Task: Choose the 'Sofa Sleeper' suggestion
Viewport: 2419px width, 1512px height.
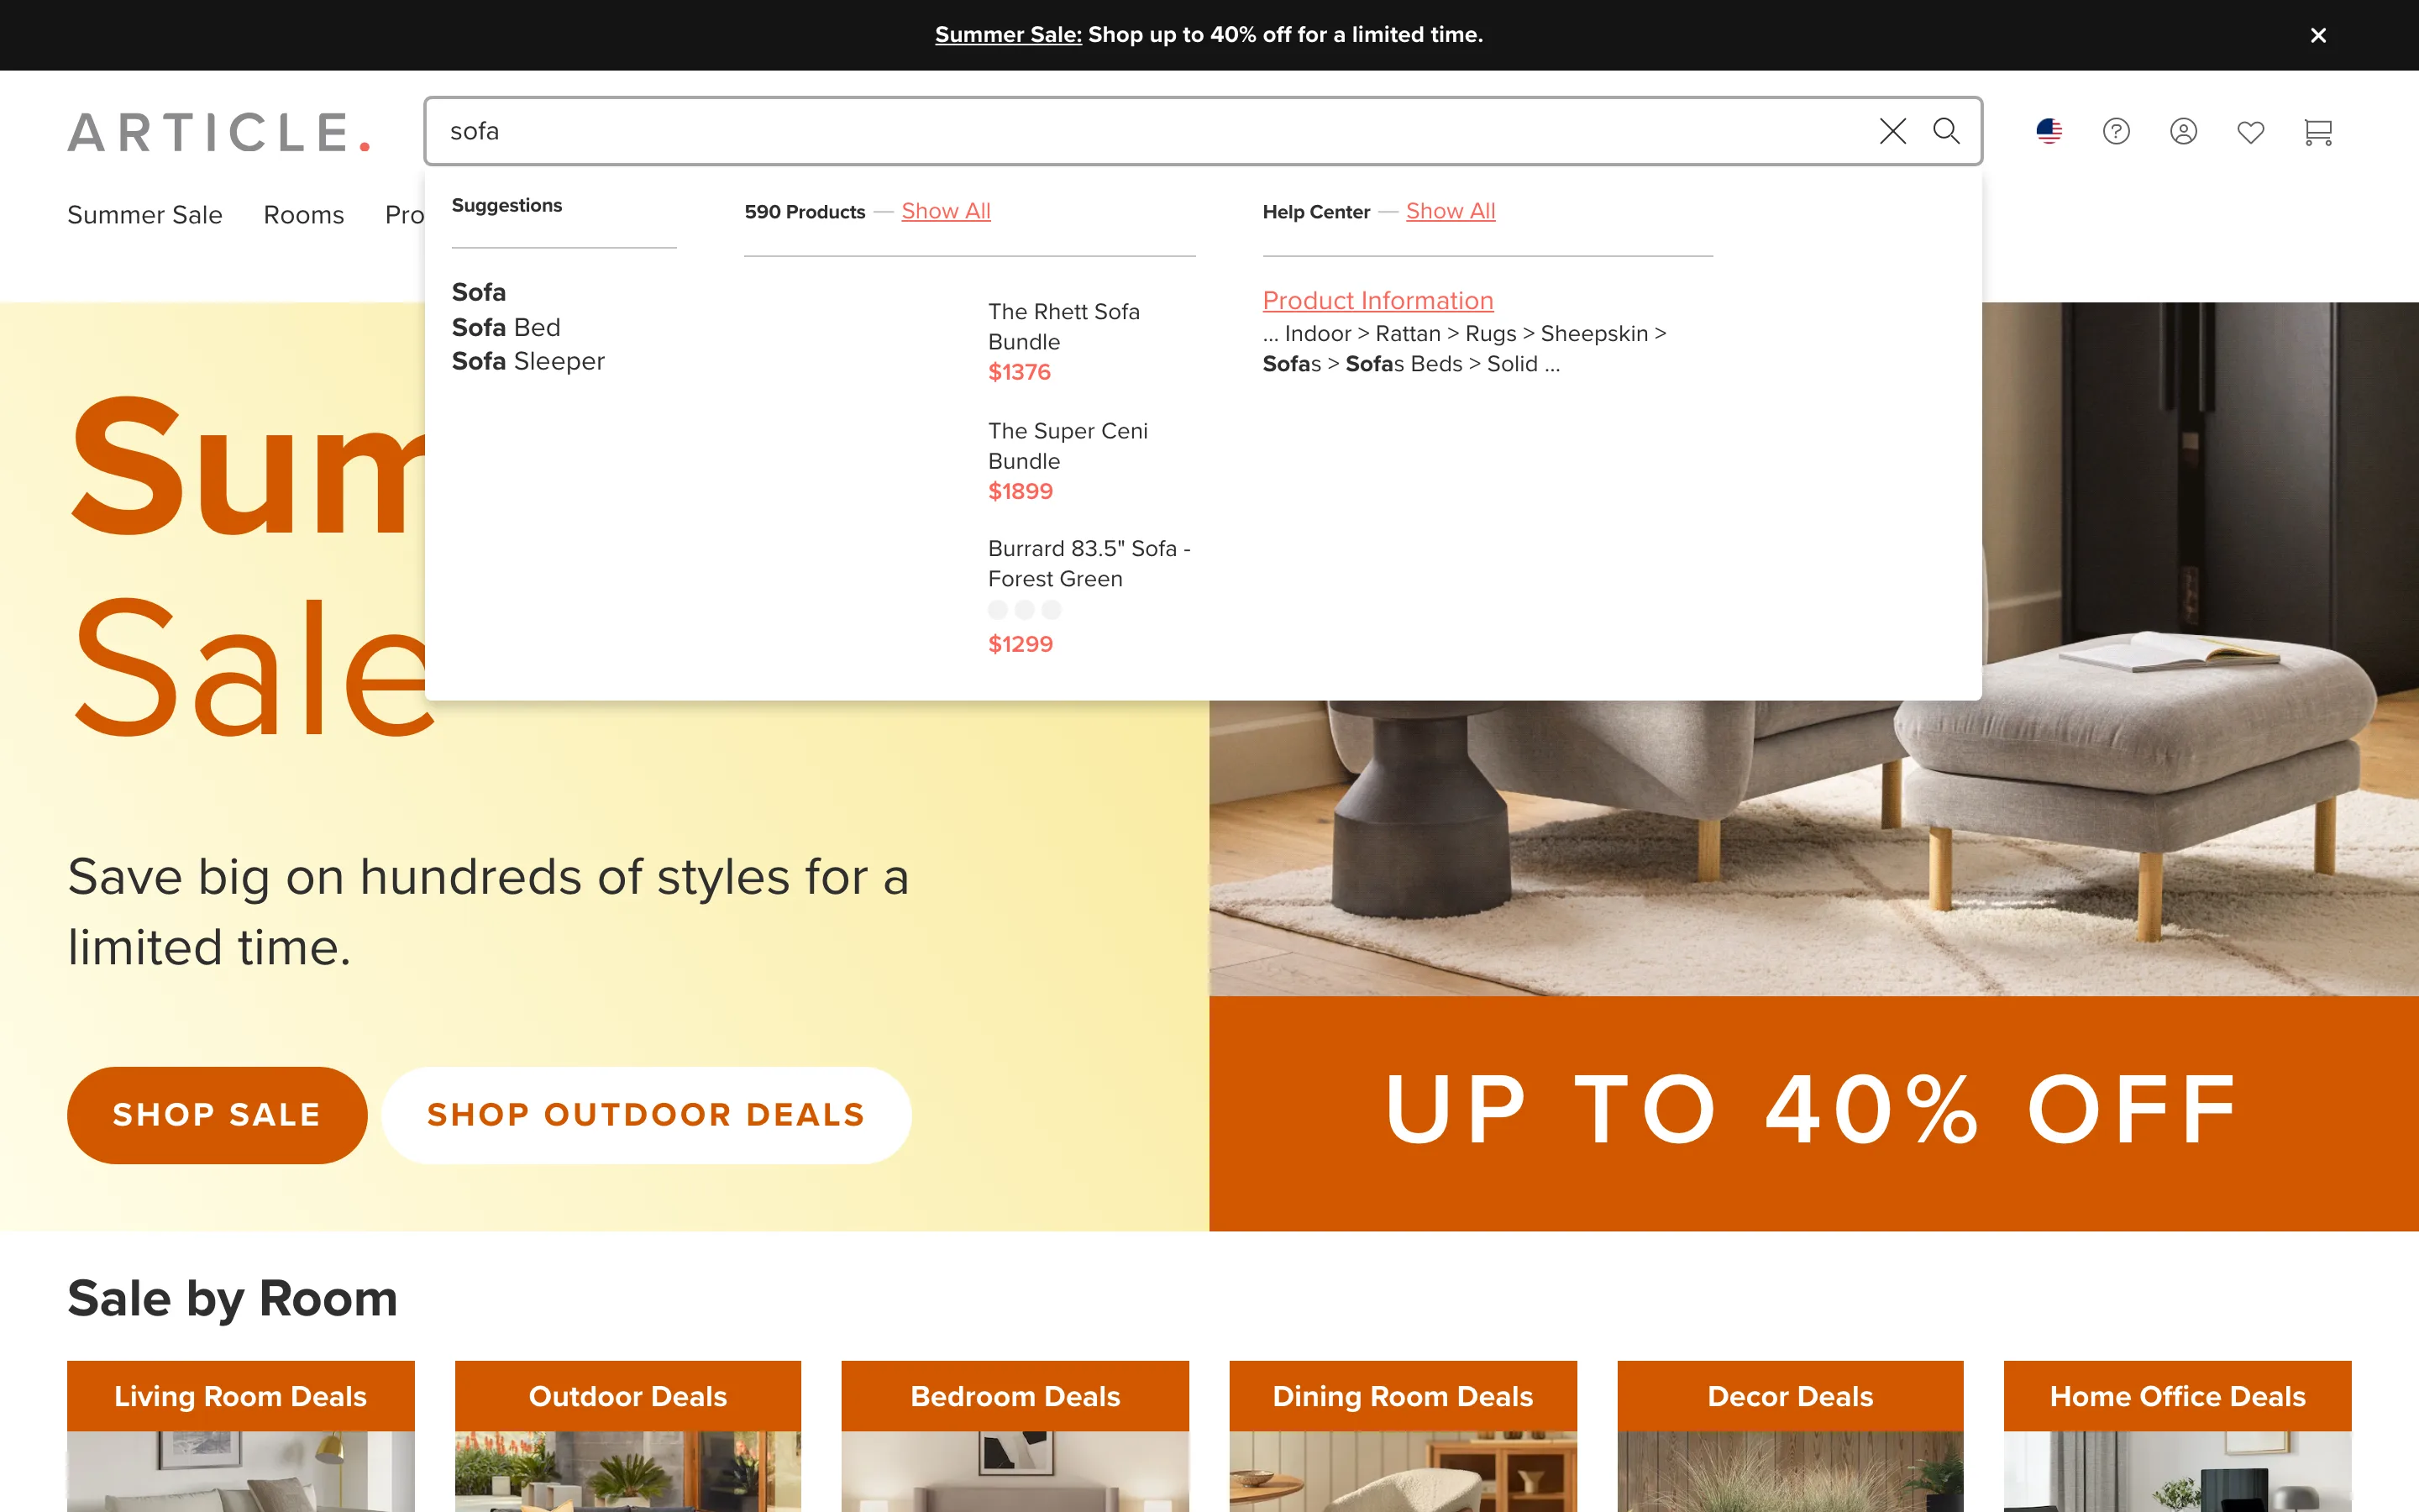Action: 527,361
